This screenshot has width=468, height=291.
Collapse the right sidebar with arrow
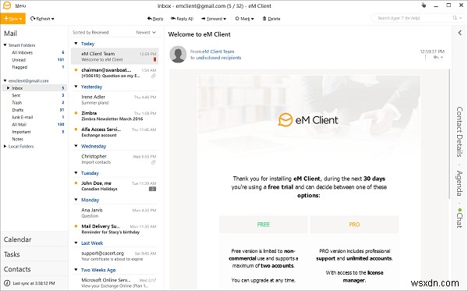click(460, 33)
